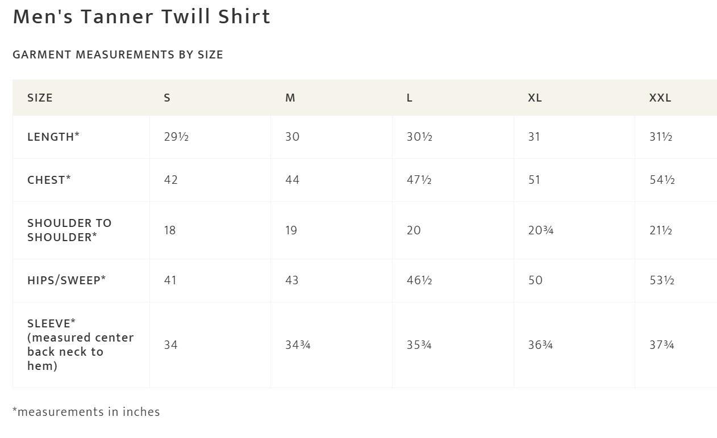Select the SLEEVE* measurement row label
Viewport: 717px width, 438px height.
coord(81,344)
